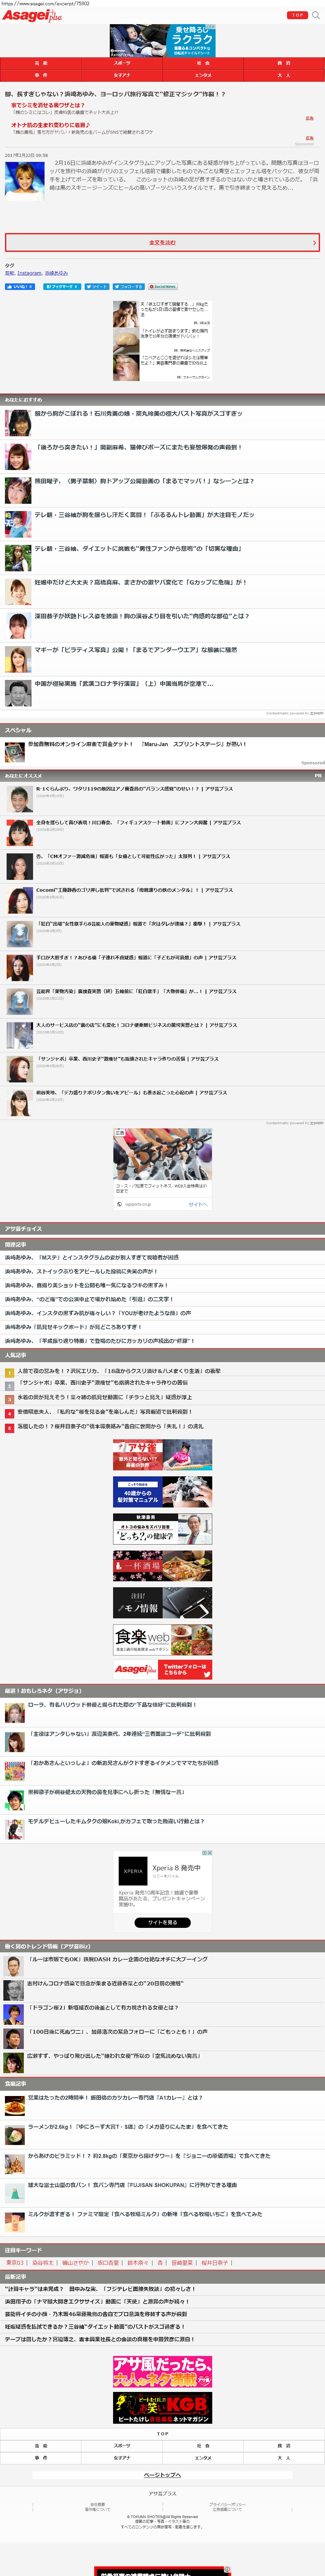Open 深田恭子が妖艶ドレス姿 article
Screen dimensions: 325x2576
(142, 616)
